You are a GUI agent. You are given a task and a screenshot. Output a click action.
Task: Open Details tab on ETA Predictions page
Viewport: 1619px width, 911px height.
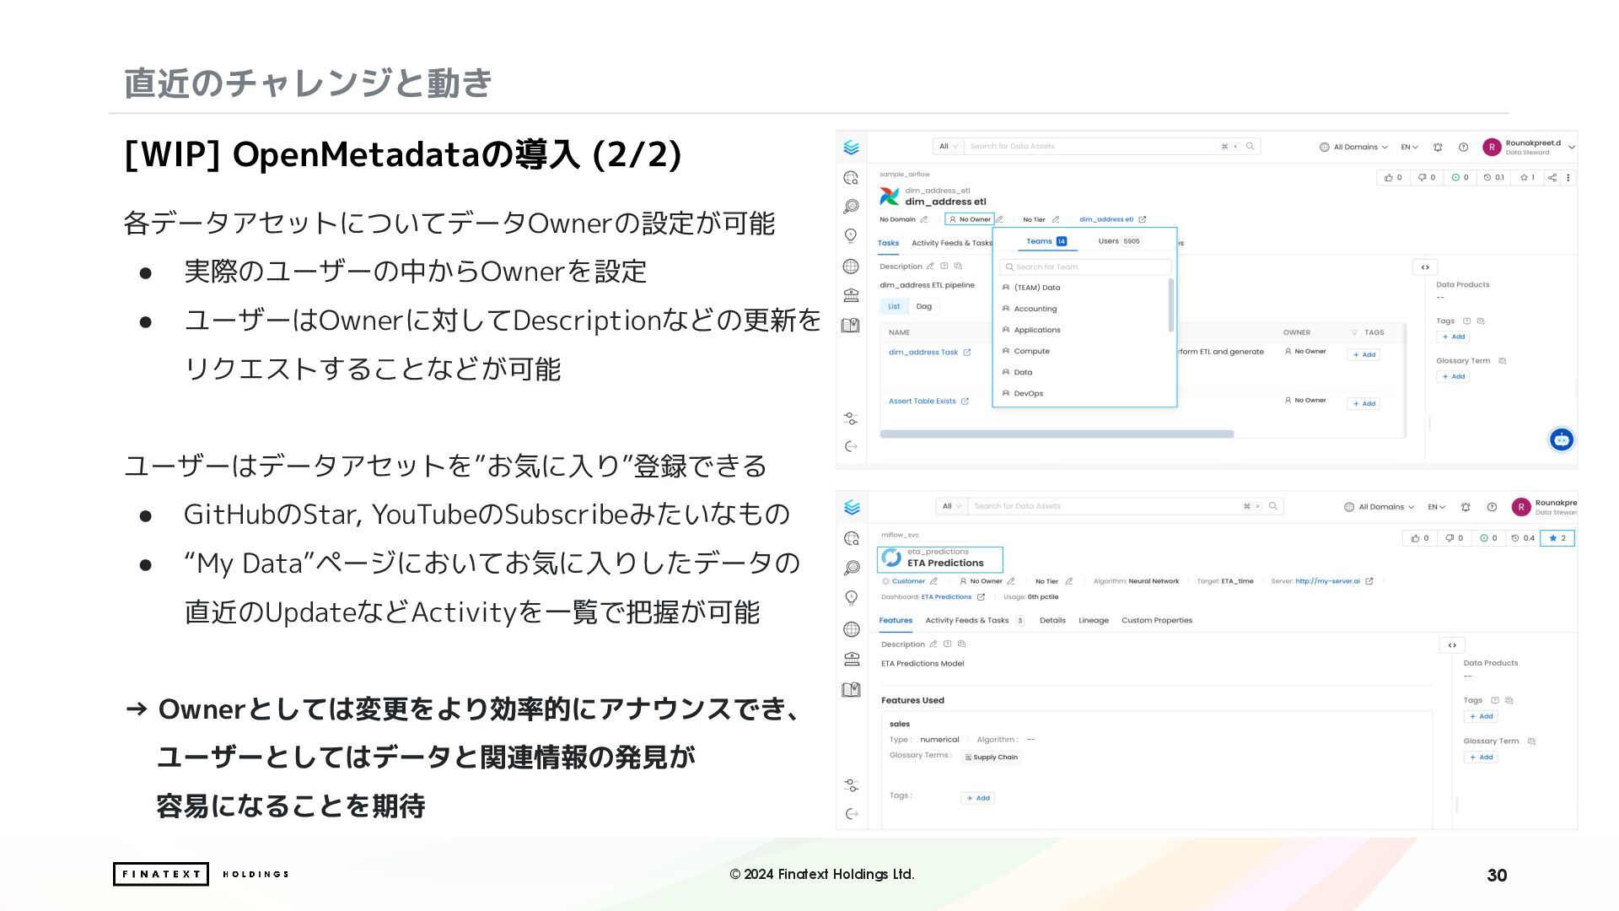pyautogui.click(x=1052, y=620)
